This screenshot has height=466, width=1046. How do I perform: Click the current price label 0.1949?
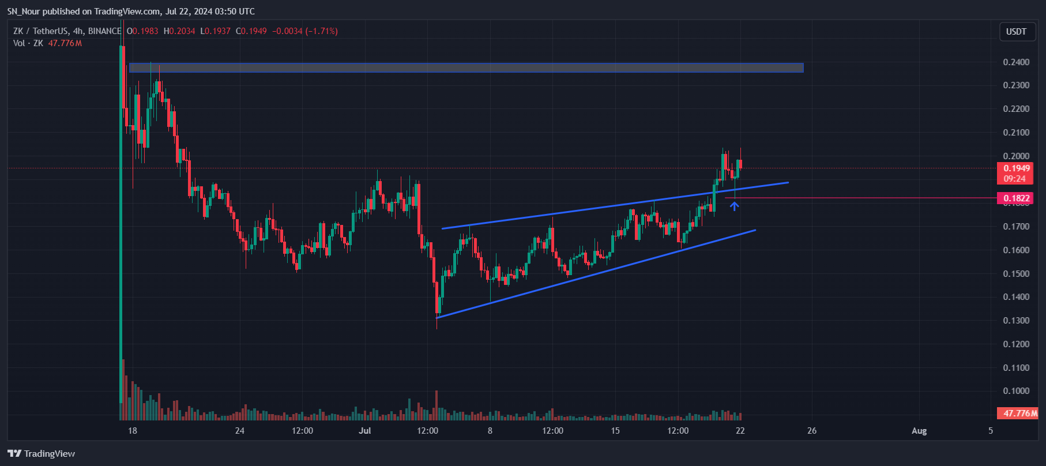pyautogui.click(x=1016, y=168)
